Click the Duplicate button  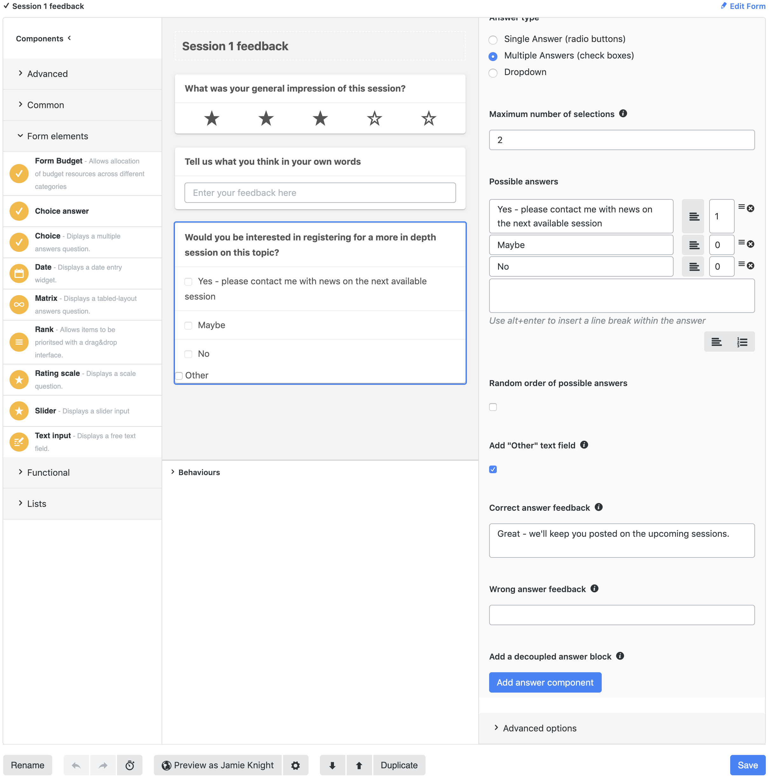(399, 765)
